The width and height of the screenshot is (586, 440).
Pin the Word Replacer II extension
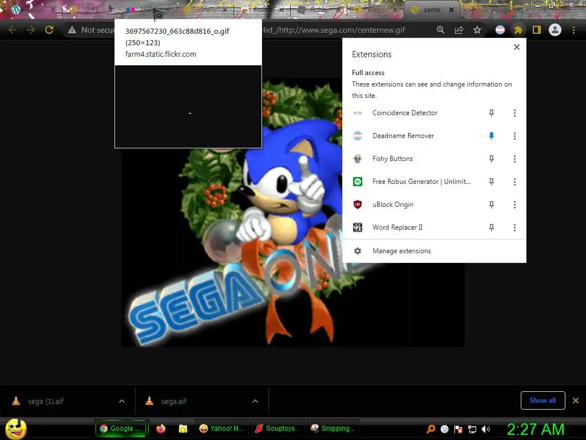[x=492, y=227]
